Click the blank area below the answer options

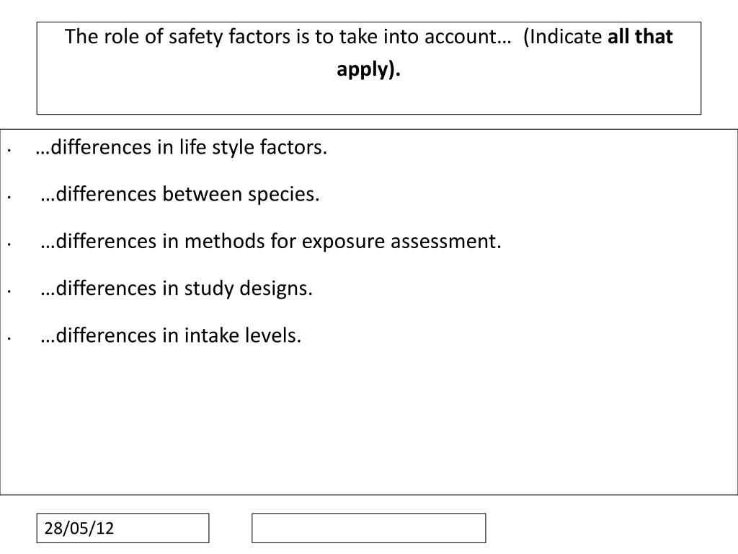pos(368,419)
